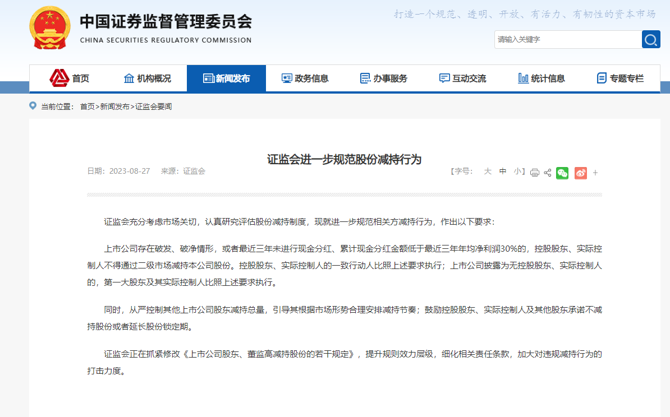
Task: Open the 专题专栏 tab
Action: 620,78
